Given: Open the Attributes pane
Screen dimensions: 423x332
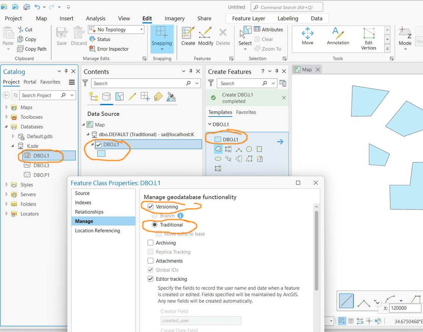Looking at the screenshot, I should point(269,29).
